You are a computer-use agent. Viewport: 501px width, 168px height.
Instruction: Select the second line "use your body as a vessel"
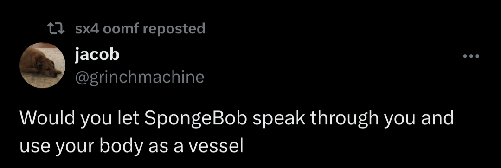click(131, 146)
